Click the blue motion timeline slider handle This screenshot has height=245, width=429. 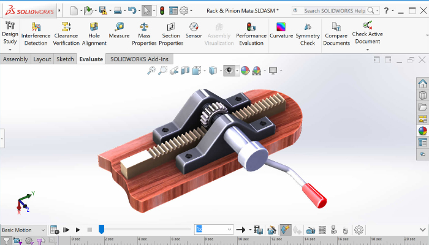point(101,229)
